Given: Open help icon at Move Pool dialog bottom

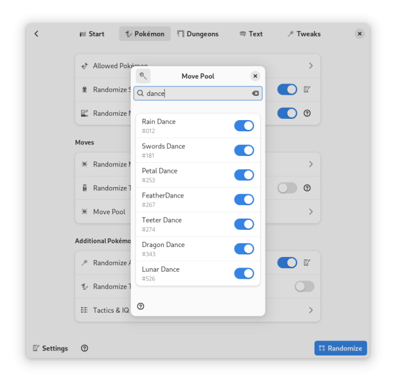Looking at the screenshot, I should [140, 306].
